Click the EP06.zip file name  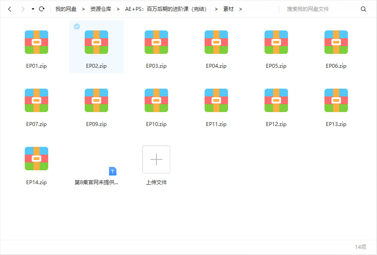[336, 66]
